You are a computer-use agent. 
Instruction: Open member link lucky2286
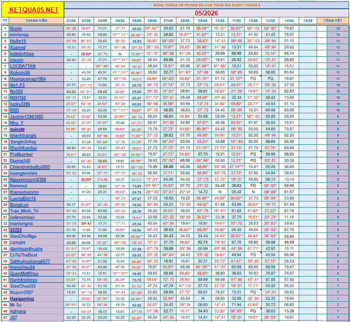pos(20,104)
